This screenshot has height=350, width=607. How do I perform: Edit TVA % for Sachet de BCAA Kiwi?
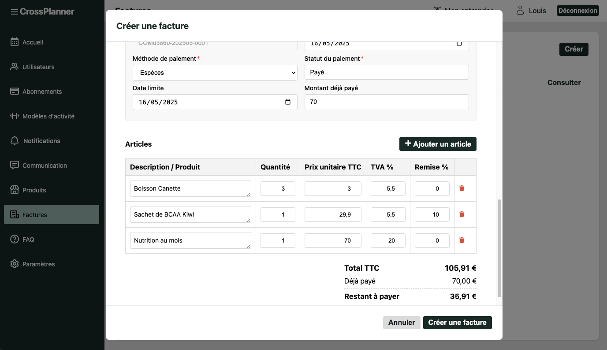coord(388,214)
